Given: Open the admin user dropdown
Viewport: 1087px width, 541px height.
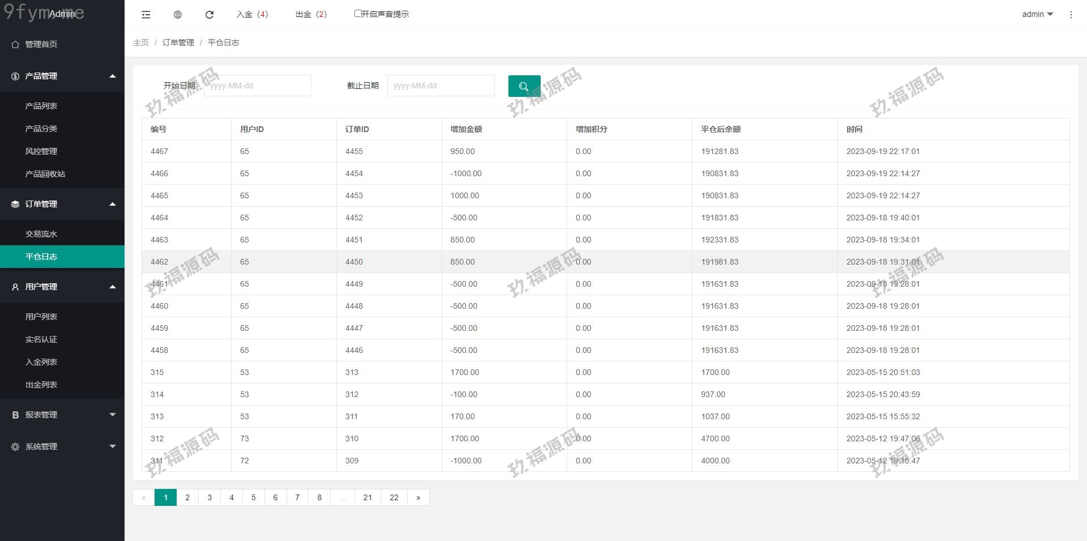Looking at the screenshot, I should 1037,14.
